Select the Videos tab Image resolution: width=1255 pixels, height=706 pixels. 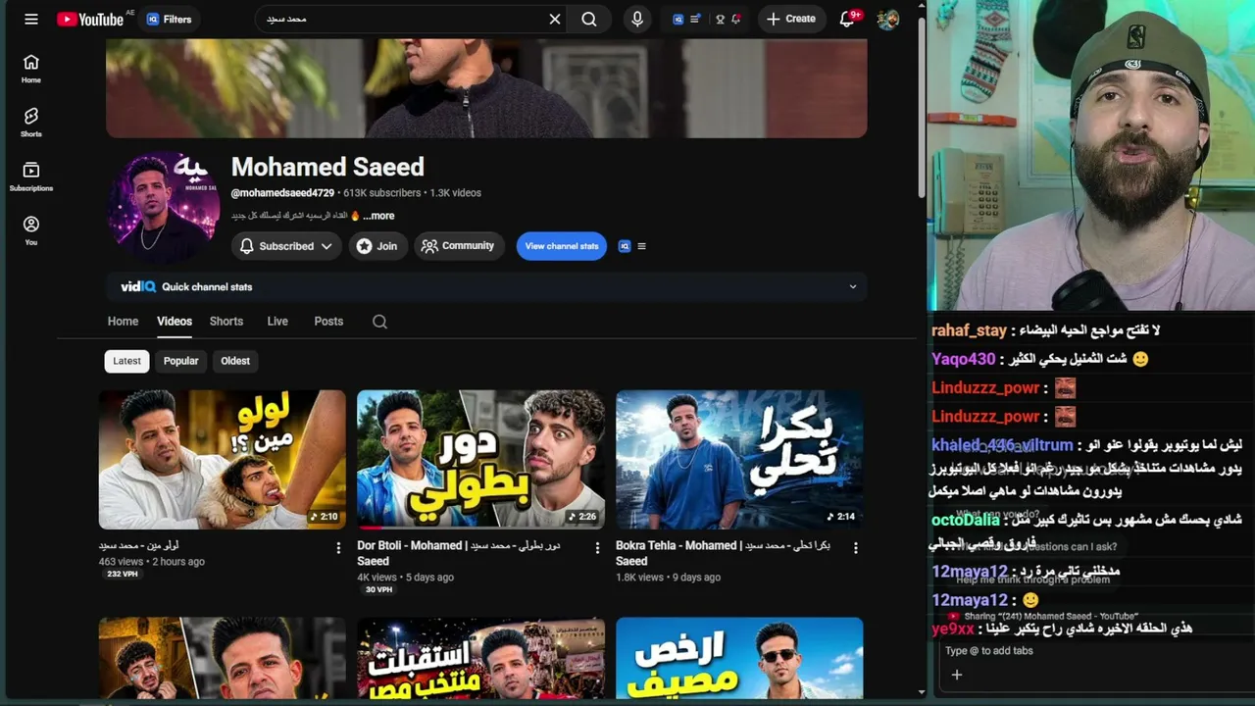(x=175, y=322)
